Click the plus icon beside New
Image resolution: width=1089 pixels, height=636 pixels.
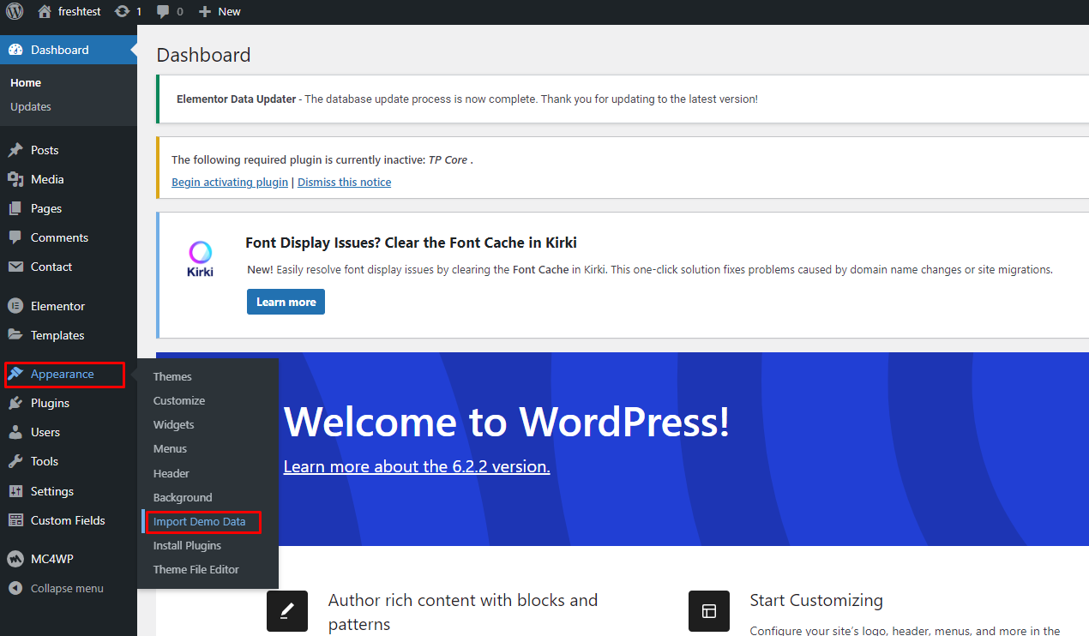click(x=204, y=12)
